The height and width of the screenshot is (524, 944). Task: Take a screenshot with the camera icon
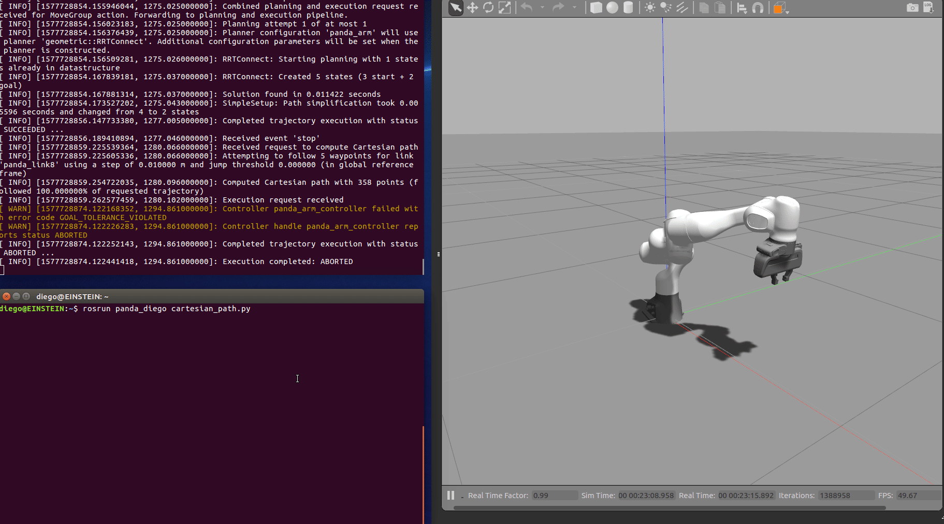(x=913, y=8)
